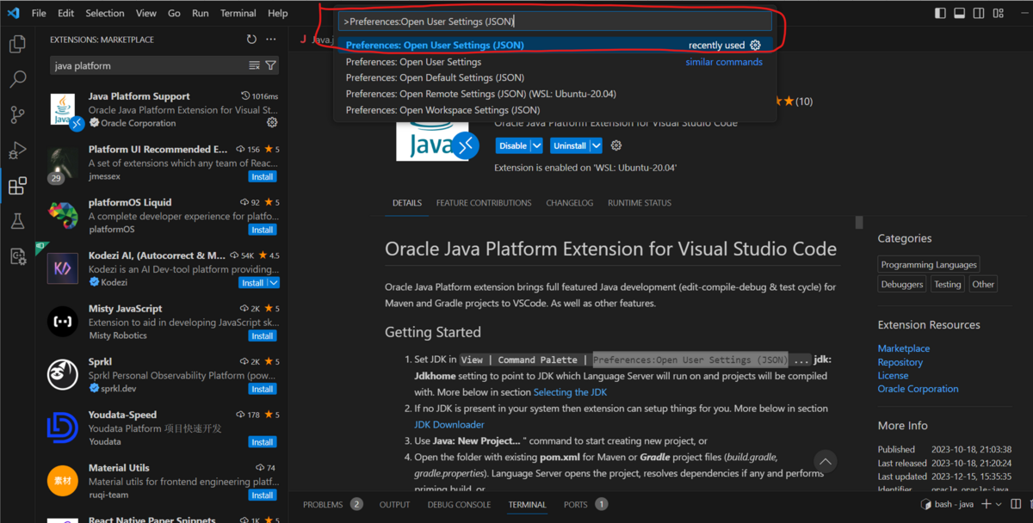Install Platform UI Recommended extension
This screenshot has height=523, width=1033.
point(263,176)
